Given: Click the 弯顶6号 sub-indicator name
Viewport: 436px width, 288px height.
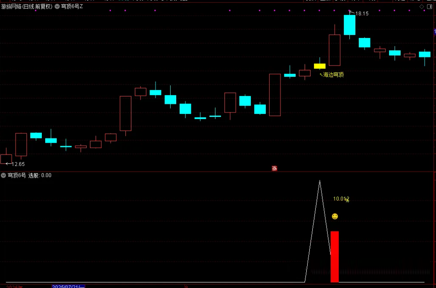Looking at the screenshot, I should point(17,175).
